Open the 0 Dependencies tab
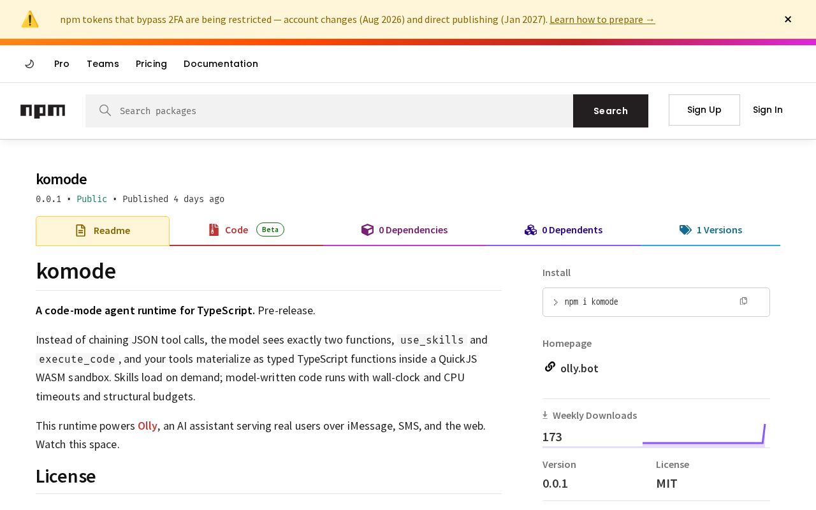816x510 pixels. [404, 230]
